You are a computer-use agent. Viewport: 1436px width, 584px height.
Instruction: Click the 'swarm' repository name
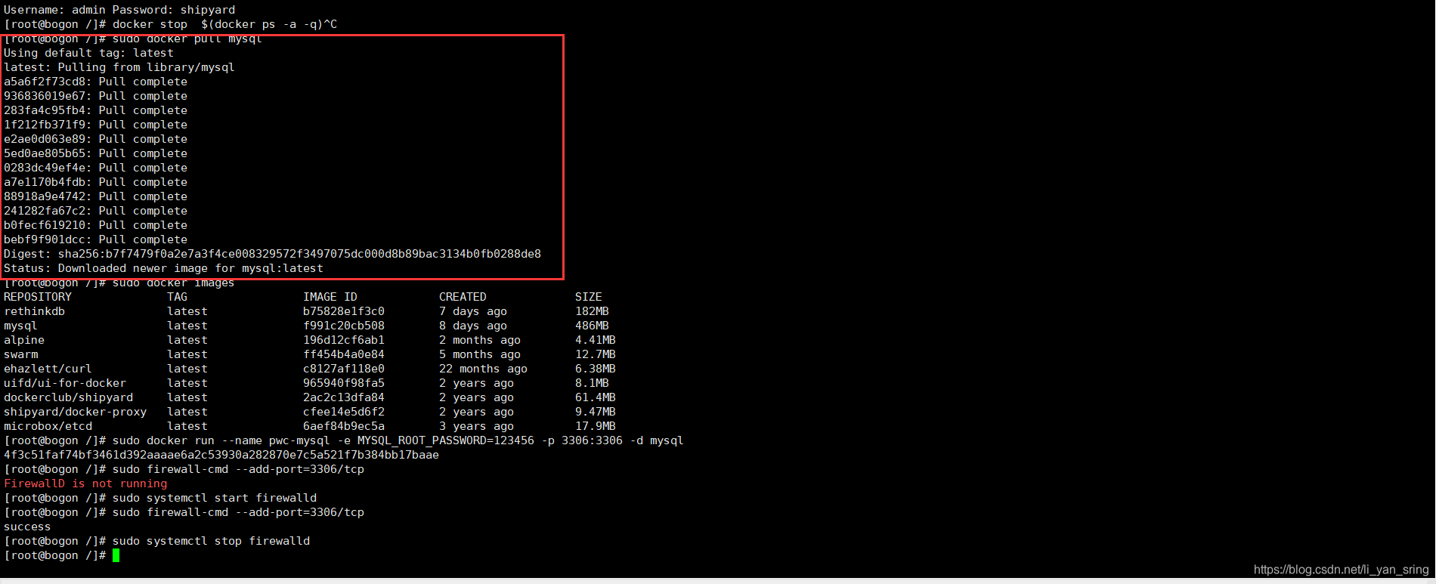tap(21, 354)
